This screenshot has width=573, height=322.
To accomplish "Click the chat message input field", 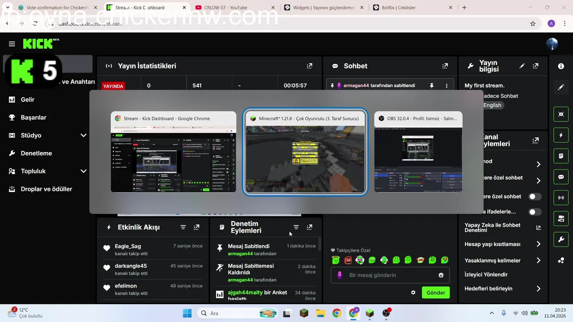I will (390, 275).
